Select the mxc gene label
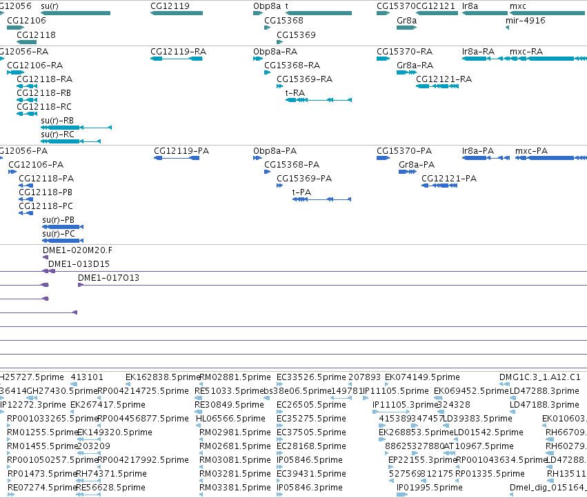This screenshot has width=587, height=498. 518,6
